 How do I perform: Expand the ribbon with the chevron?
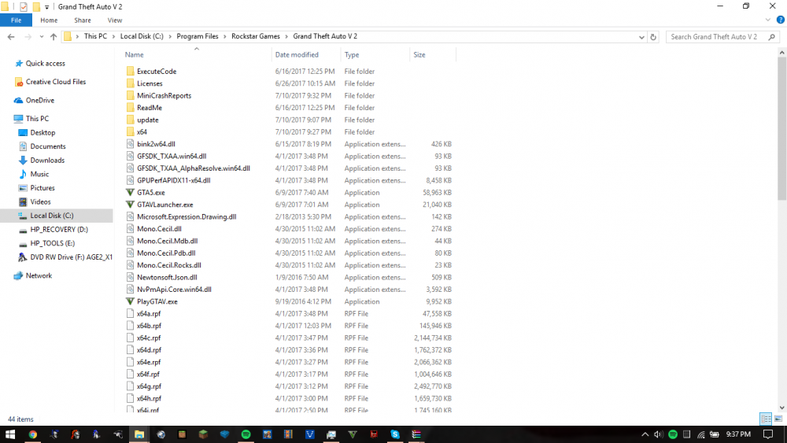[767, 20]
